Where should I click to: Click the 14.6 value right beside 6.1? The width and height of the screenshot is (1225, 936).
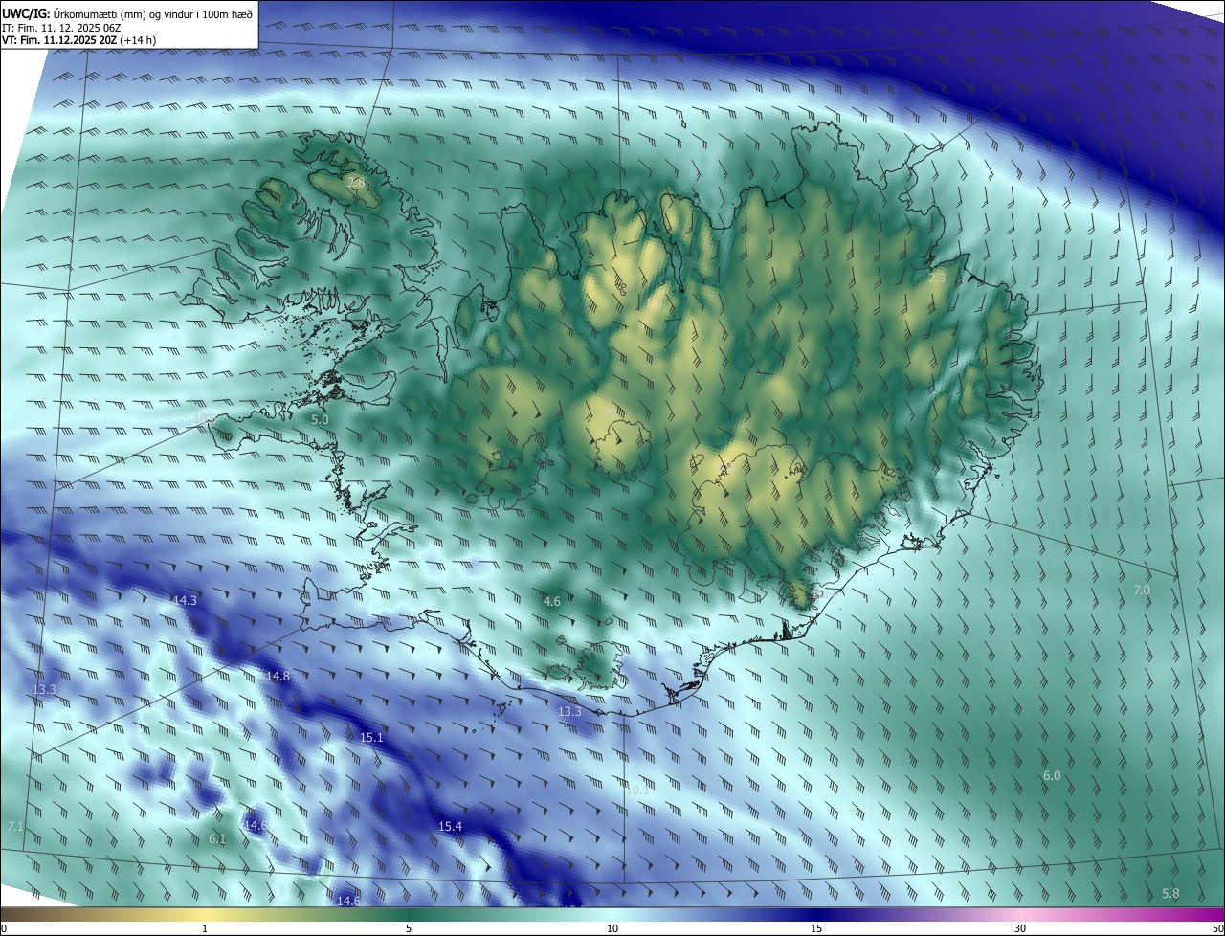[x=256, y=824]
